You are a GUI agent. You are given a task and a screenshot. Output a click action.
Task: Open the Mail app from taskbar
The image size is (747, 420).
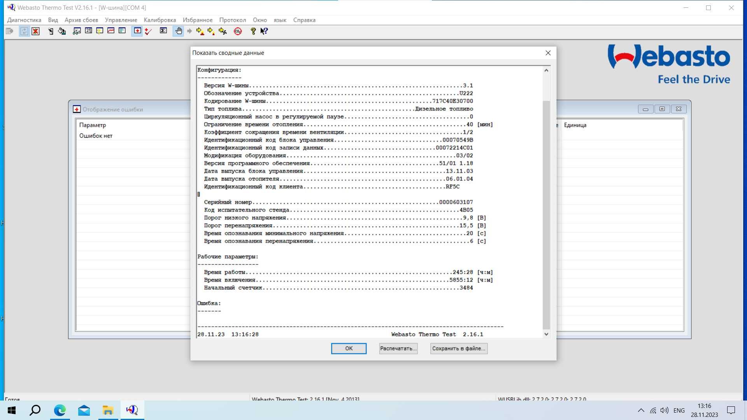pyautogui.click(x=84, y=410)
